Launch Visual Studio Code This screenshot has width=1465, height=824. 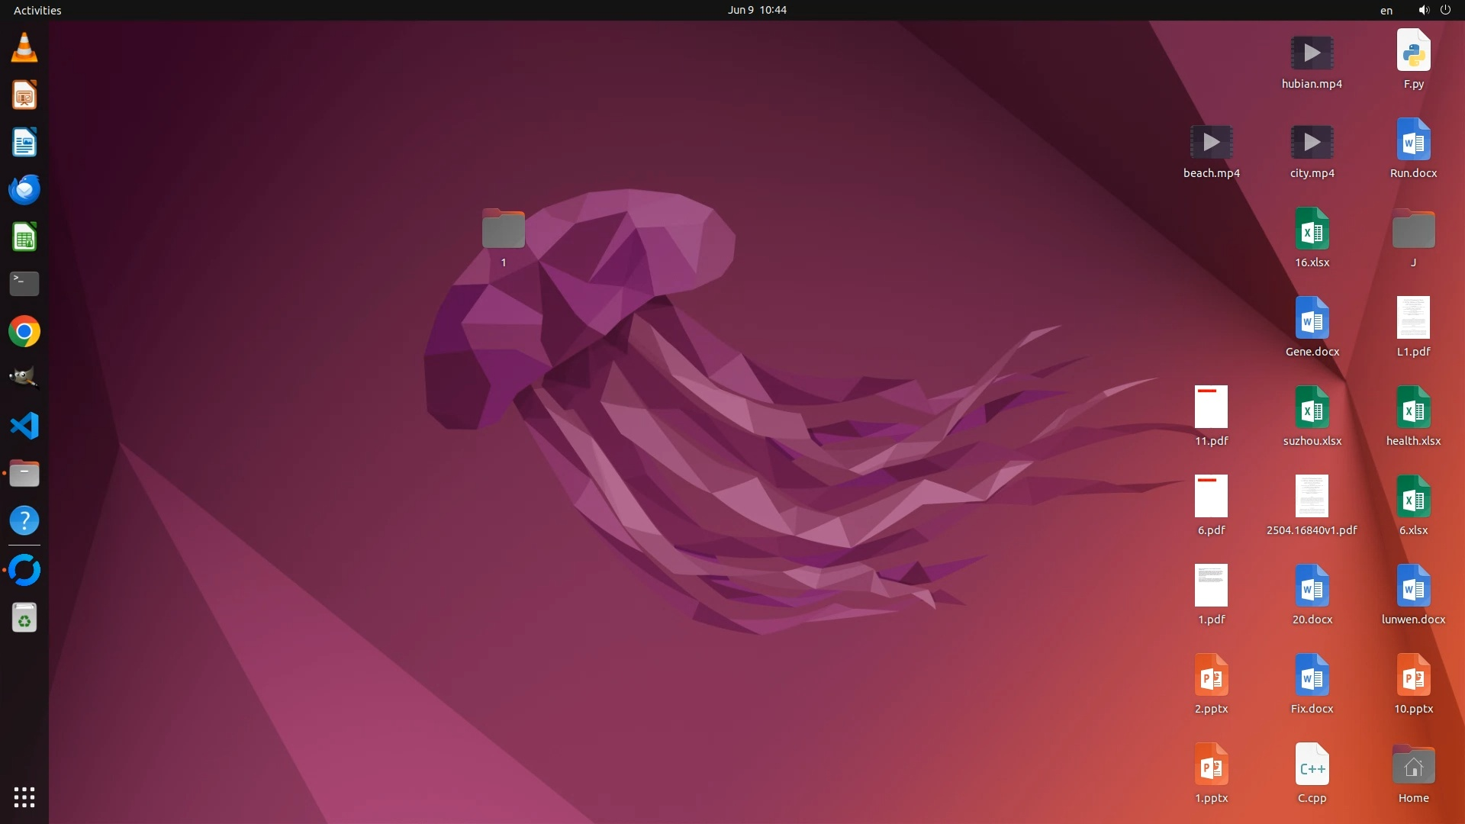(x=24, y=426)
